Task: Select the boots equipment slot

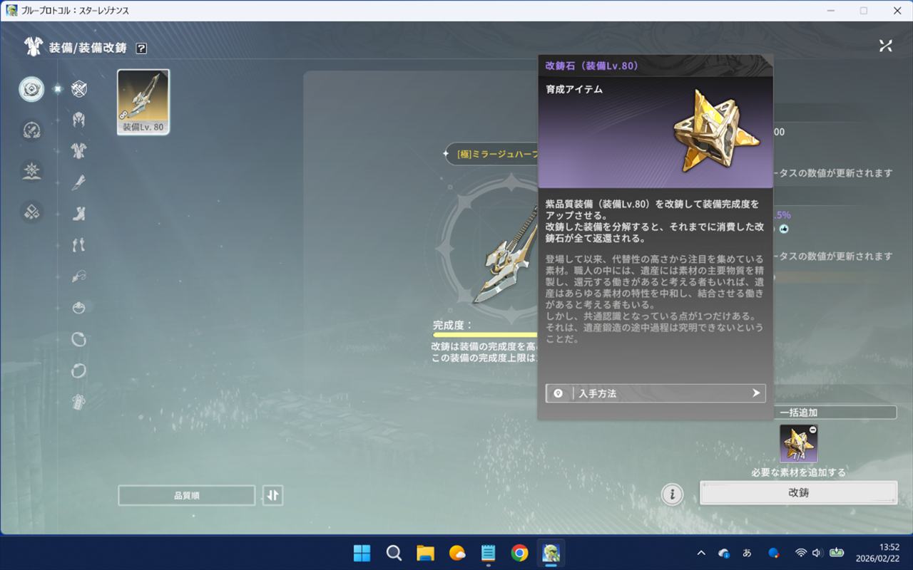Action: [78, 213]
